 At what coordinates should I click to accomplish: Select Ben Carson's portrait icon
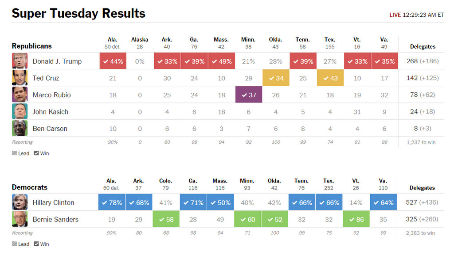point(20,128)
